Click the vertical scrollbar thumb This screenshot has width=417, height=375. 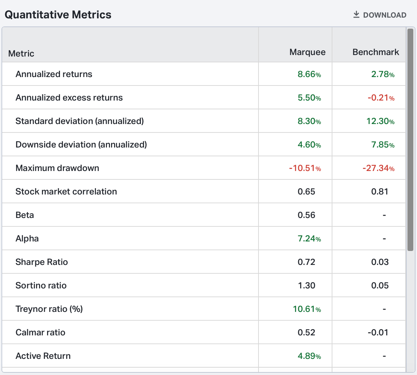click(410, 139)
